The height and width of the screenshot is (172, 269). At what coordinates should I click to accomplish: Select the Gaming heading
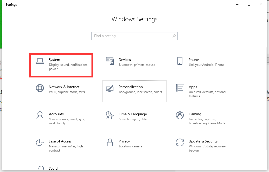coord(195,114)
